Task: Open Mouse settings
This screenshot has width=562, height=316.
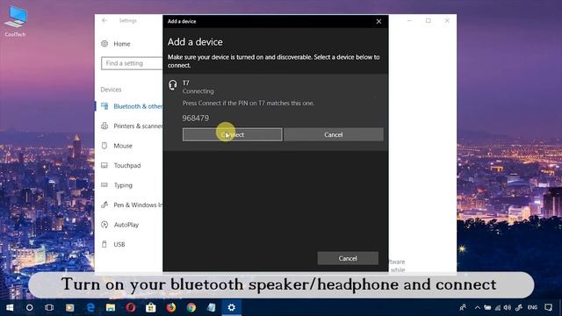Action: pyautogui.click(x=123, y=146)
